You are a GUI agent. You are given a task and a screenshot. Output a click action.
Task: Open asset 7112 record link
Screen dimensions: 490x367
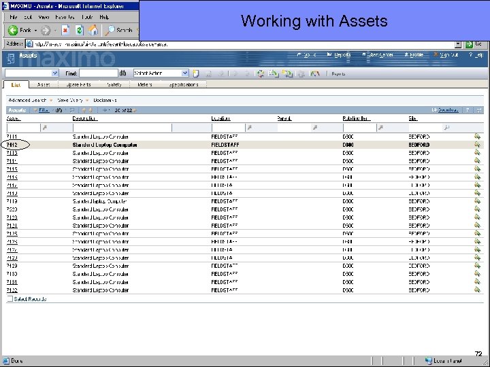[12, 145]
